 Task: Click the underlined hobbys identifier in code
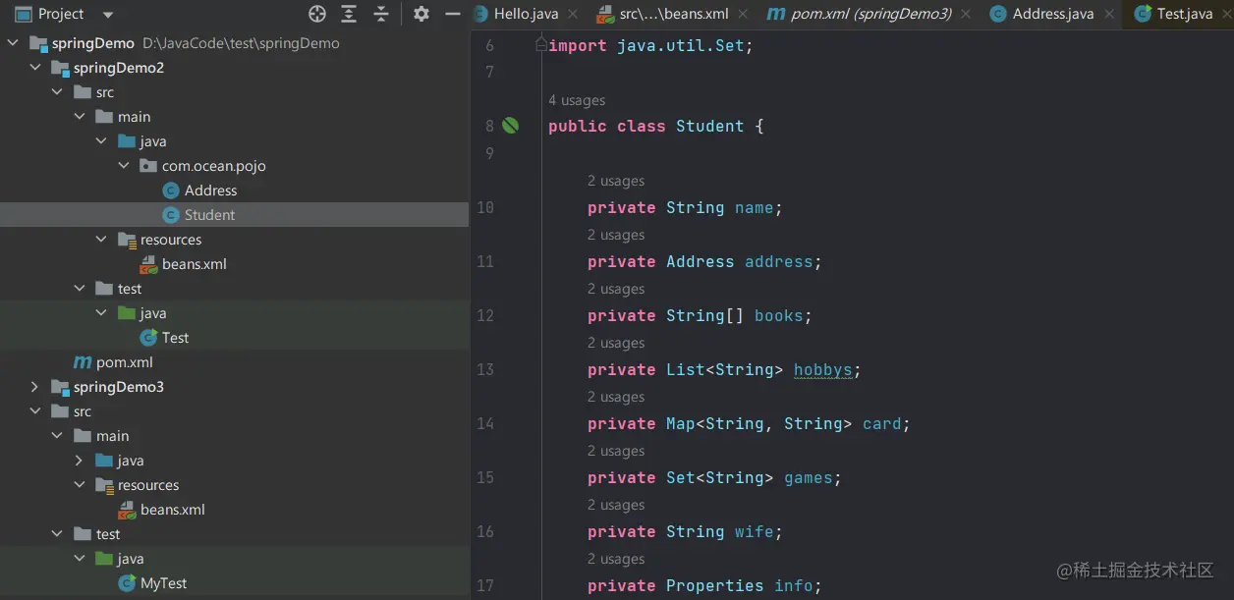[822, 370]
